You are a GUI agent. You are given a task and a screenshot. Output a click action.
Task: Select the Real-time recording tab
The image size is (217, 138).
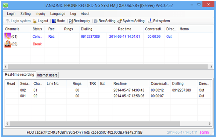pyautogui.click(x=19, y=75)
